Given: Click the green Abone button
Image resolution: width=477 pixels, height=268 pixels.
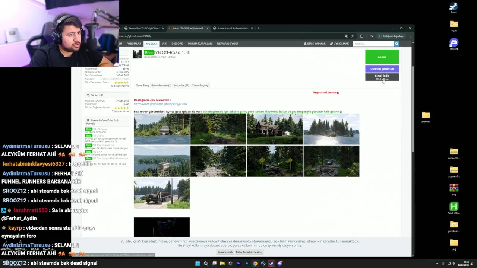Looking at the screenshot, I should coord(382,57).
